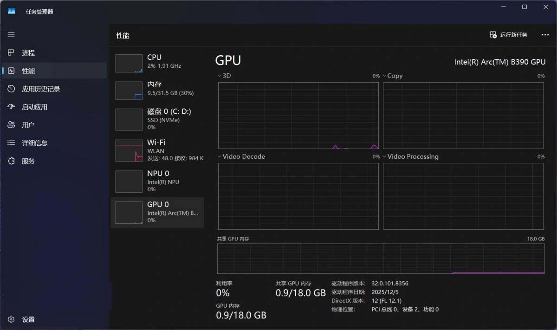Click the NPU 0 mini graph thumbnail
557x330 pixels.
(129, 181)
